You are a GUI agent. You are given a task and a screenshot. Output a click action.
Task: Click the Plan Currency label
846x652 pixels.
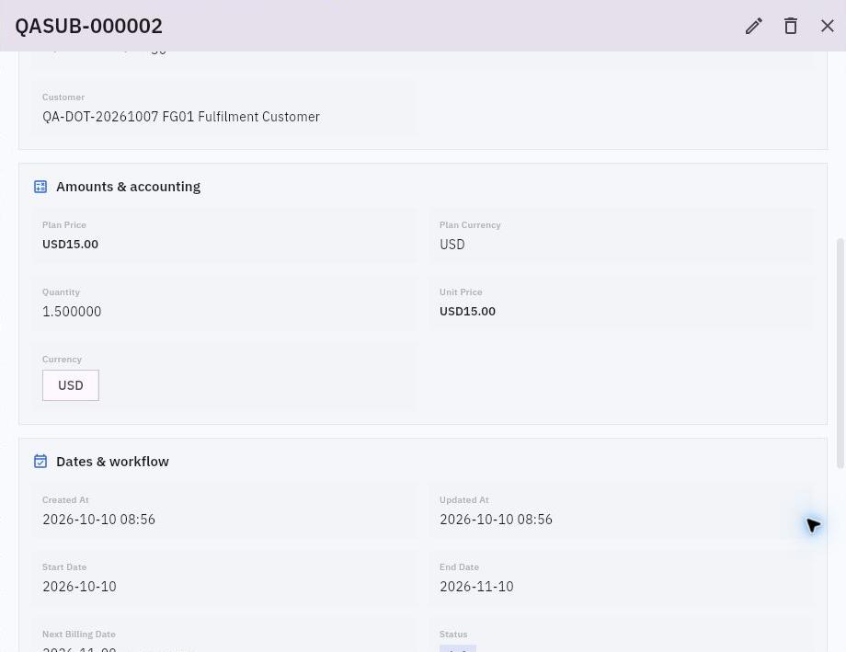470,225
